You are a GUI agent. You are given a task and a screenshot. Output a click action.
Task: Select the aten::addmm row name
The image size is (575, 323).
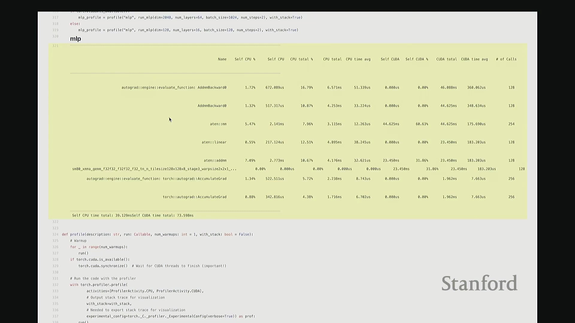215,160
